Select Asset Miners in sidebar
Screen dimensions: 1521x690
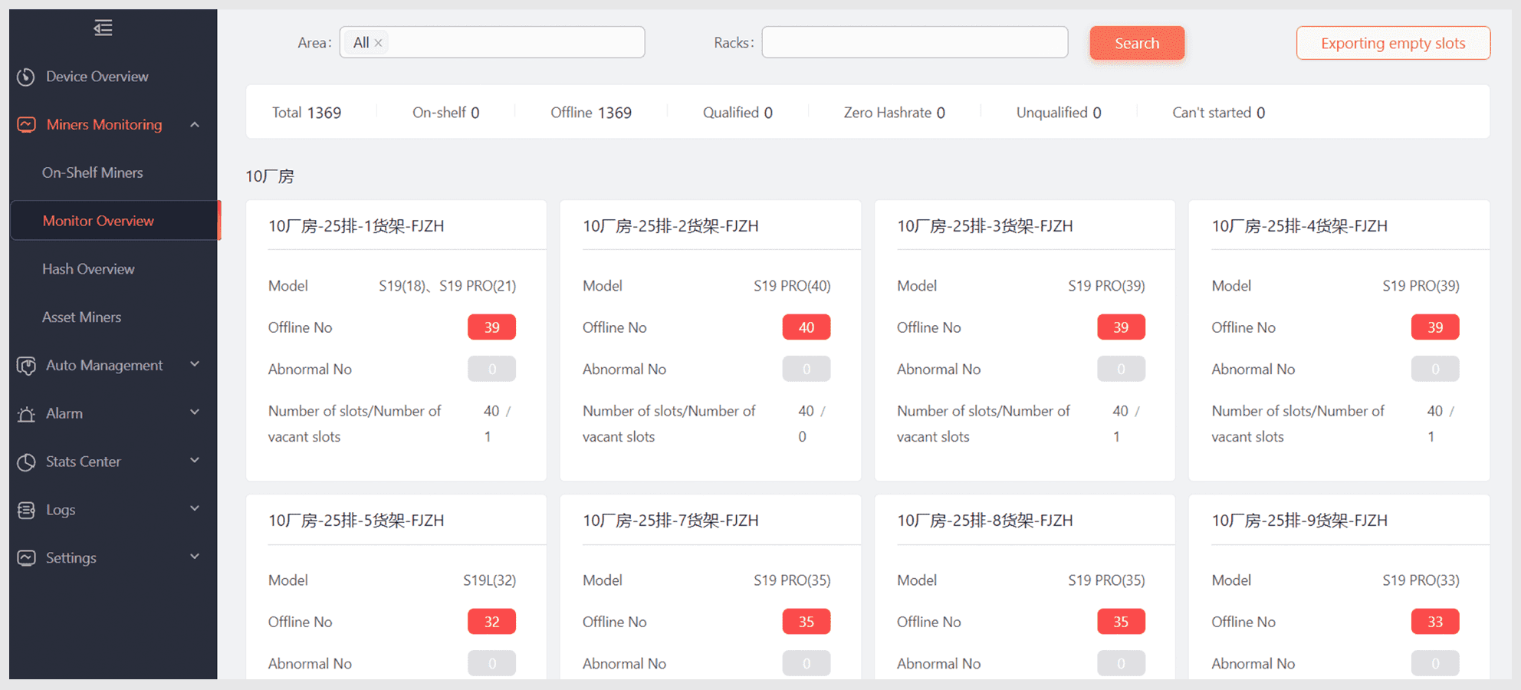(82, 317)
